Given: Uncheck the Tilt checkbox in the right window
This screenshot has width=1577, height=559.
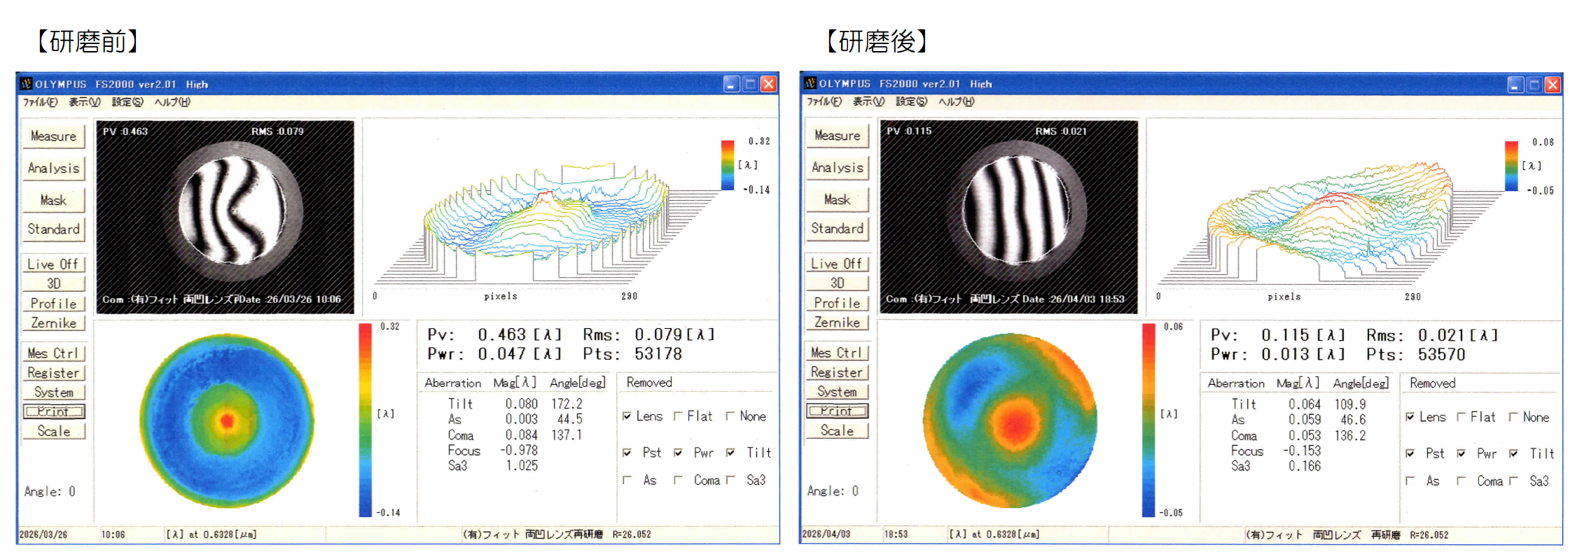Looking at the screenshot, I should 1513,453.
